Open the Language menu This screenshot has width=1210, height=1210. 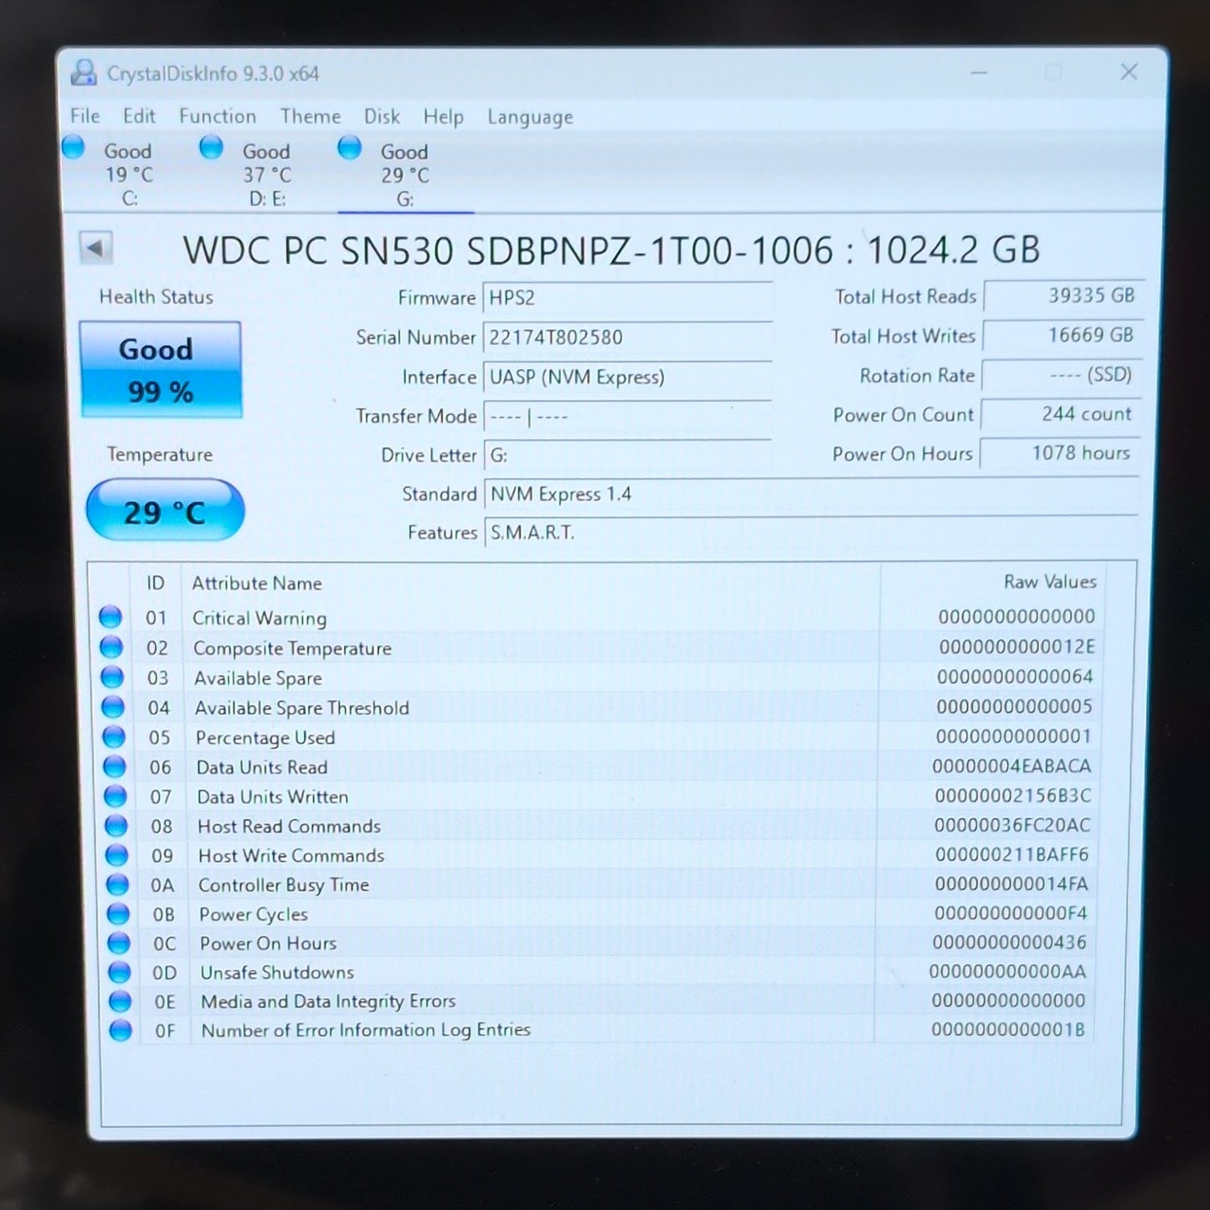(530, 117)
